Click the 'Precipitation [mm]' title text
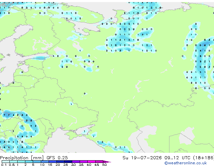Image resolution: width=214 pixels, height=166 pixels. [x=22, y=158]
